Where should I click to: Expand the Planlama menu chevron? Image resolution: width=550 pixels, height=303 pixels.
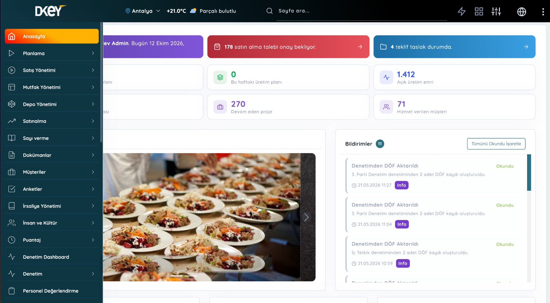[93, 53]
